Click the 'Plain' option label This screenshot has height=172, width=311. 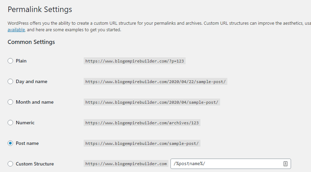coord(21,61)
